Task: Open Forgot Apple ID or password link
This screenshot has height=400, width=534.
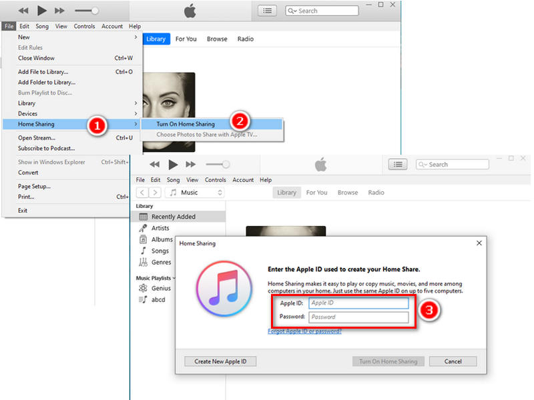Action: [304, 331]
